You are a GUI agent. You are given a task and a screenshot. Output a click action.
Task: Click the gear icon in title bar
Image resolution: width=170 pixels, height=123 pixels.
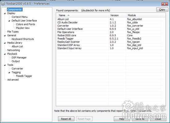(3, 4)
